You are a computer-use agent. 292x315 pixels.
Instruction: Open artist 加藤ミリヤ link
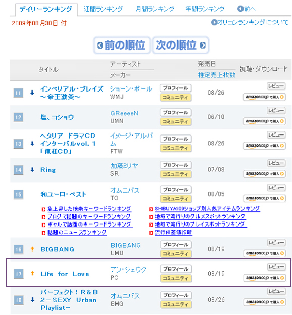(x=124, y=166)
